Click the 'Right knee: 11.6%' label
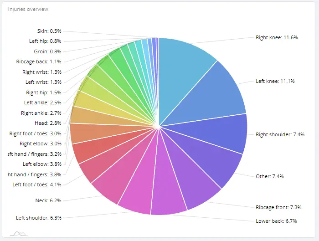 [277, 37]
